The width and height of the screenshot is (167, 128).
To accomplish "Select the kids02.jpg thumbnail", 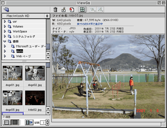I will (x=35, y=98).
